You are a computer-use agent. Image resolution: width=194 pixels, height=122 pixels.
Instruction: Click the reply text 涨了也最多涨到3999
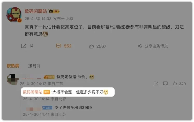tap(73, 108)
